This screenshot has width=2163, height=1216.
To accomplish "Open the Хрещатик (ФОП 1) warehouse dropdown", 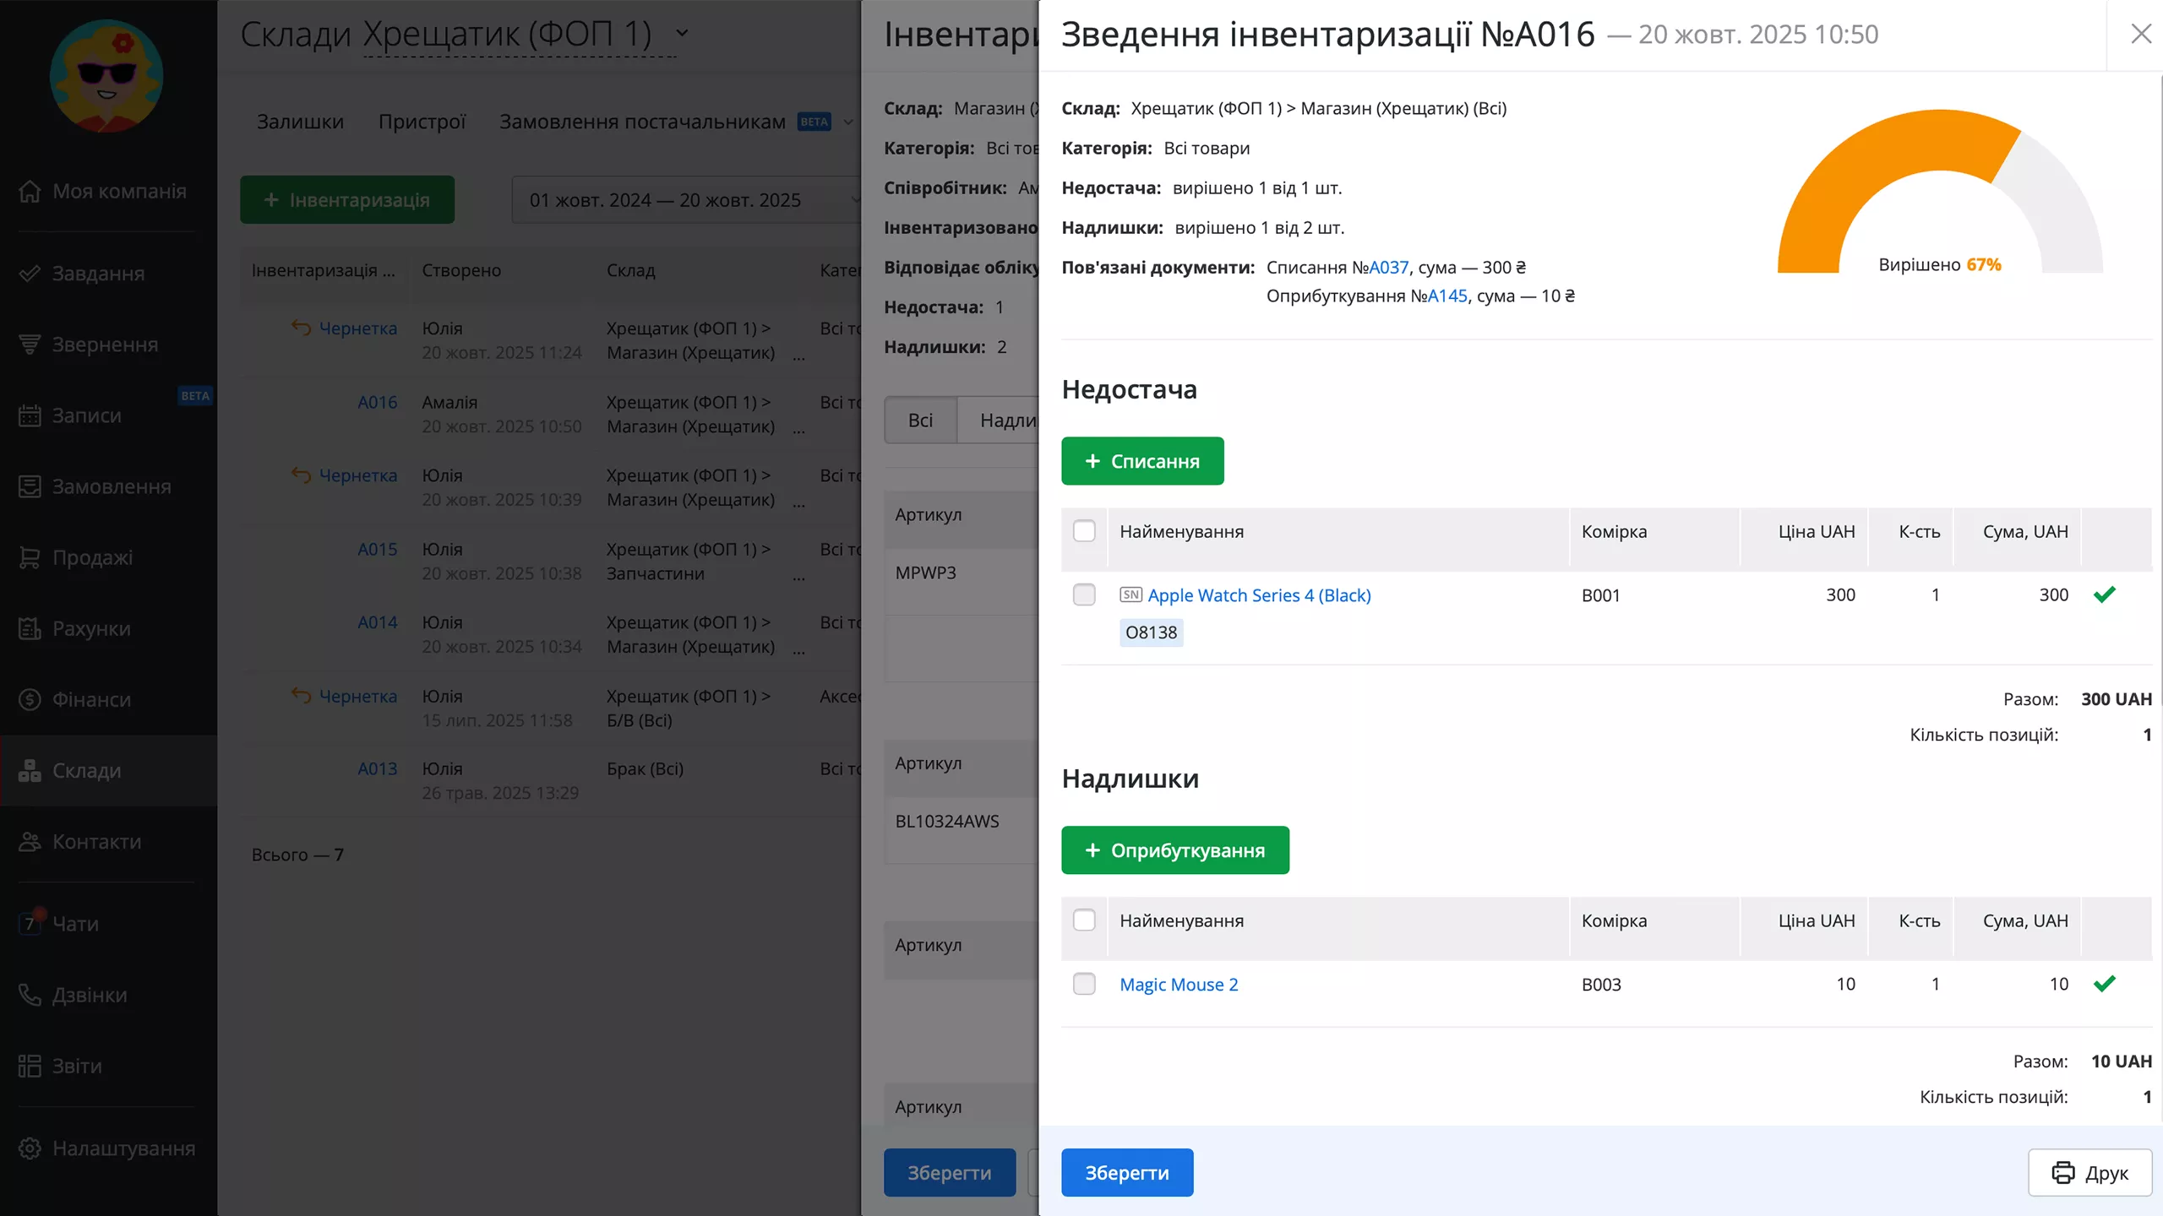I will click(681, 34).
